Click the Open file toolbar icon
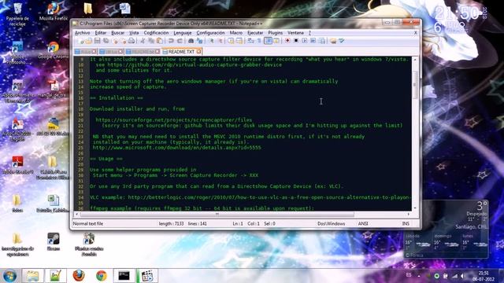 coord(89,41)
